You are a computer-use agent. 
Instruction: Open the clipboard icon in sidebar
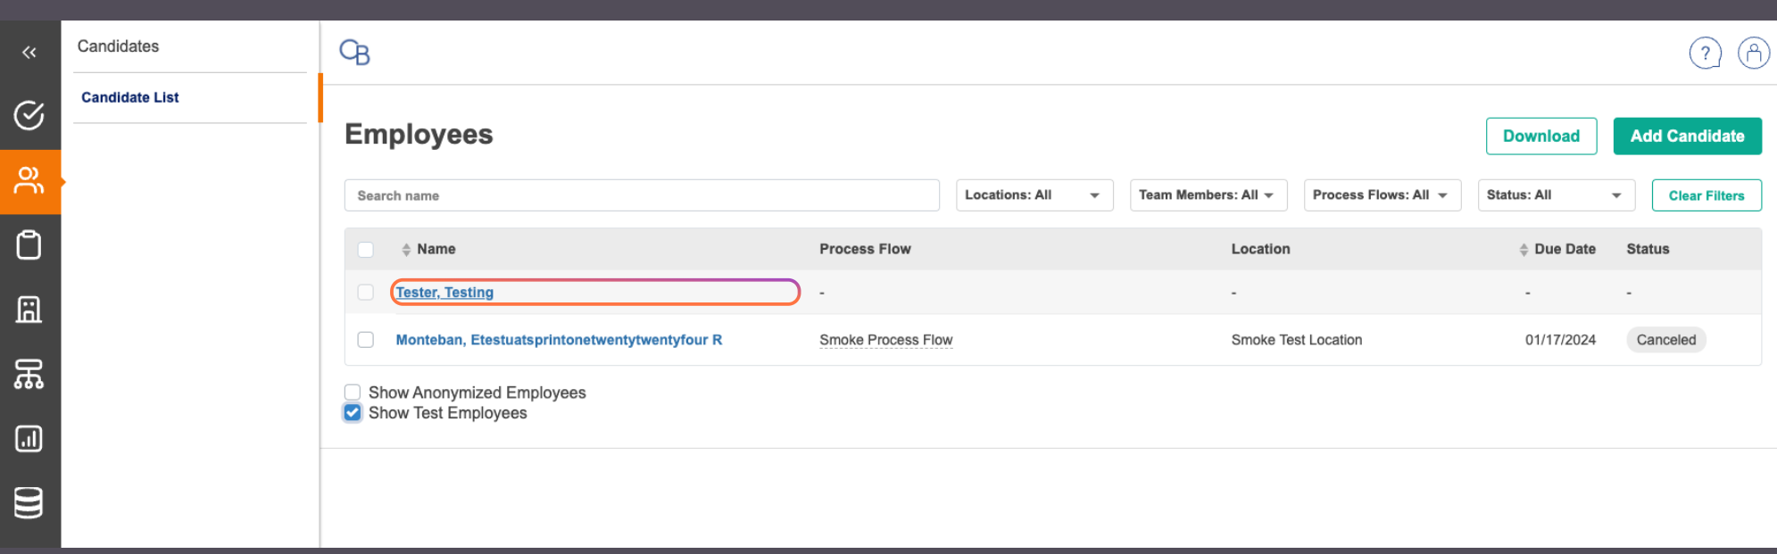[x=29, y=245]
